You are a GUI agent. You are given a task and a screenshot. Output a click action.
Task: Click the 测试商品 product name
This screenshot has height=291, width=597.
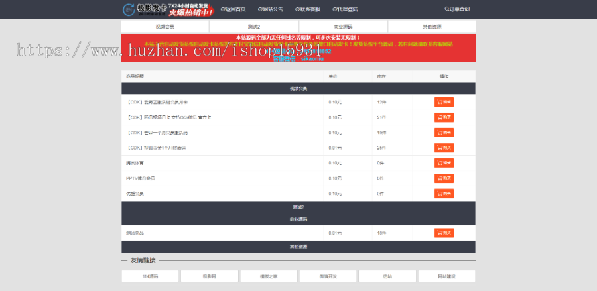click(135, 233)
